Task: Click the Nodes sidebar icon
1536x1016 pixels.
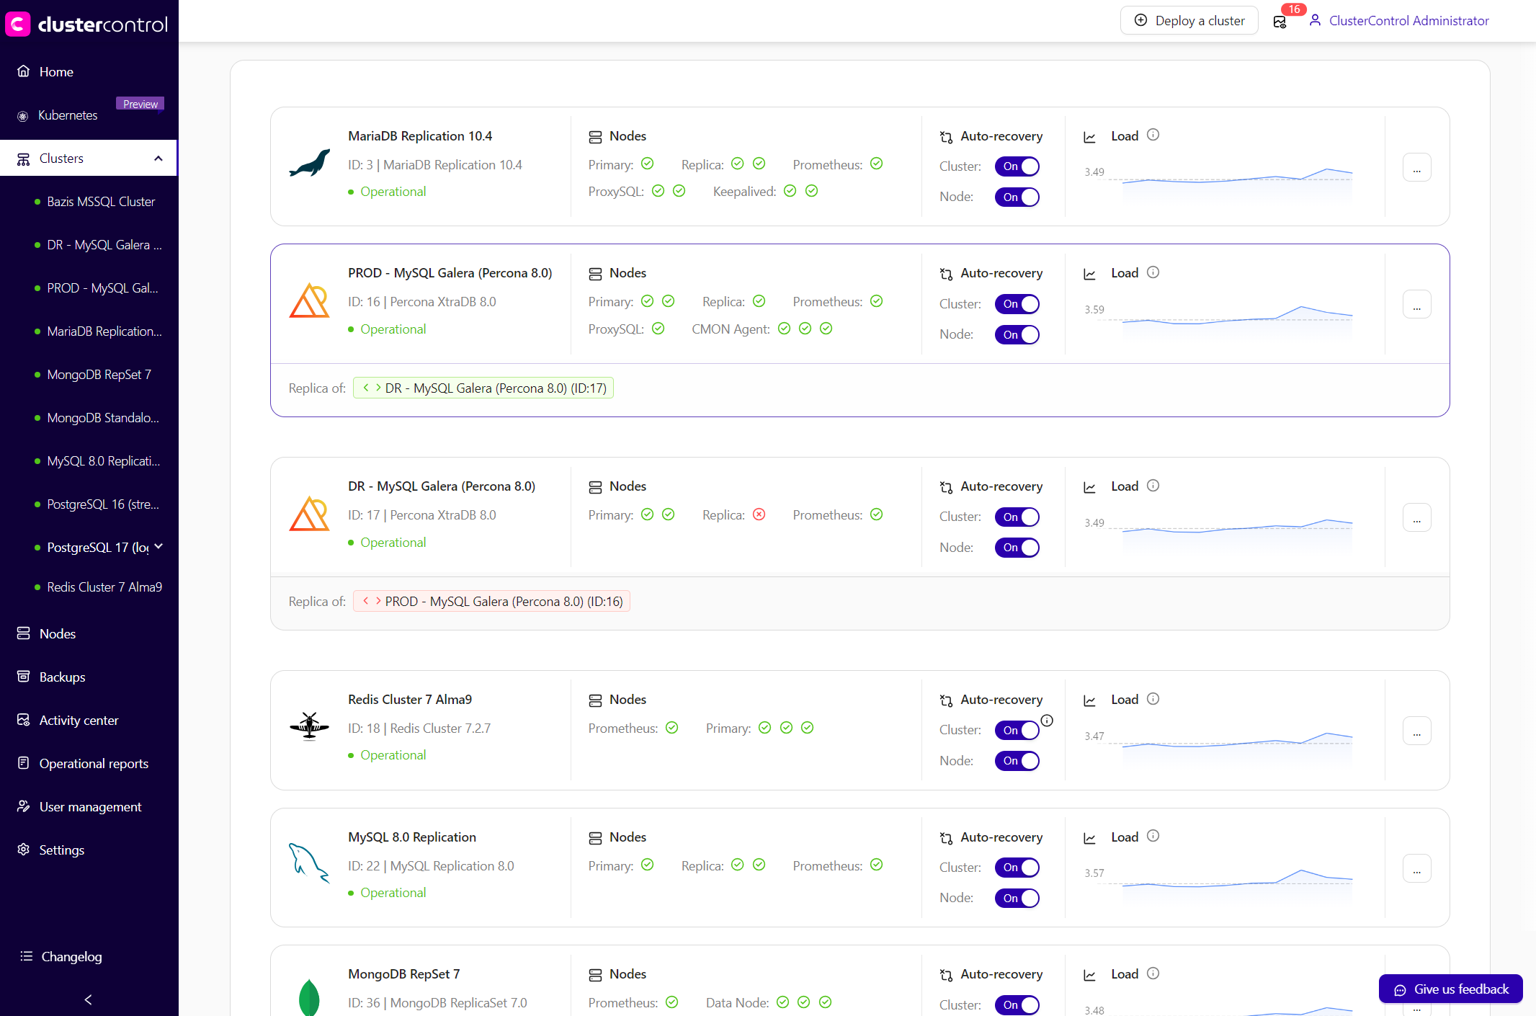Action: (22, 633)
